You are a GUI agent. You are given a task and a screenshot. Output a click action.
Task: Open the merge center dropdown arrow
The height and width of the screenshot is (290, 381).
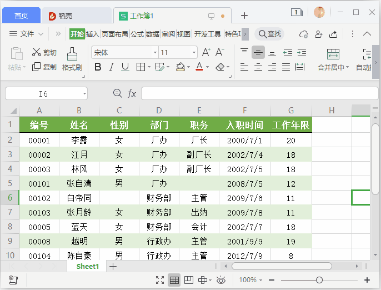347,67
